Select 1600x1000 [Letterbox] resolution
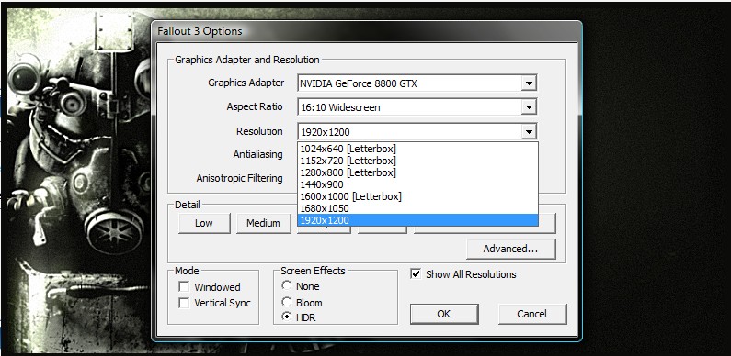The image size is (731, 356). (x=417, y=196)
